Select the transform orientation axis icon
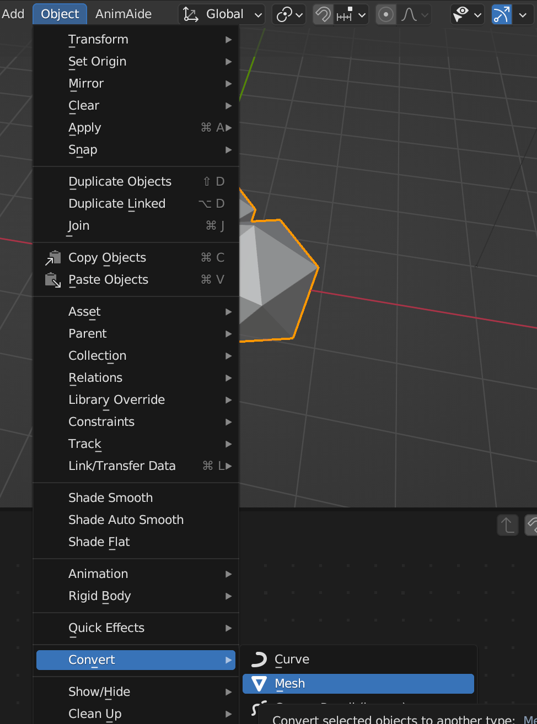537x724 pixels. pyautogui.click(x=191, y=14)
